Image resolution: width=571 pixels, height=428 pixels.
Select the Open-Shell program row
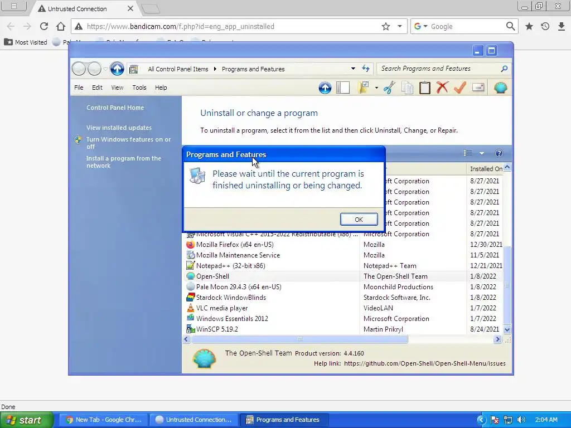(344, 276)
